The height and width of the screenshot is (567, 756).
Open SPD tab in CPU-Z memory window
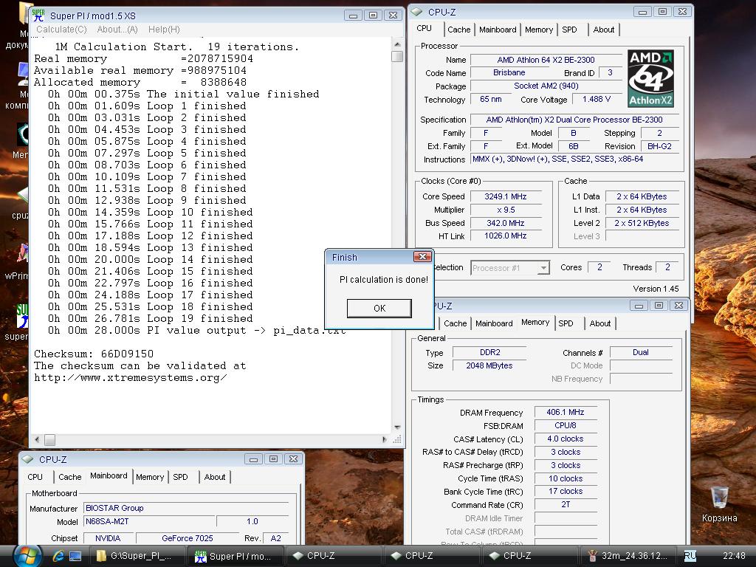tap(566, 323)
